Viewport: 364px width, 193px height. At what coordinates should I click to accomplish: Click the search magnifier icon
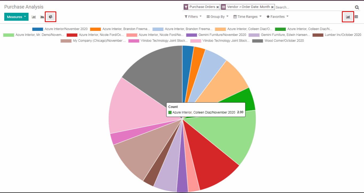[357, 7]
